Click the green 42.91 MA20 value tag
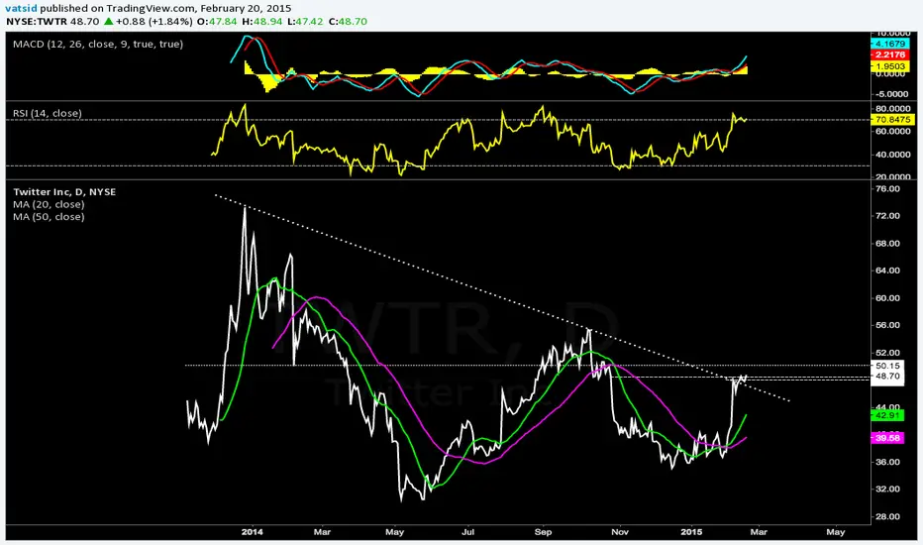Image resolution: width=923 pixels, height=545 pixels. (x=887, y=415)
